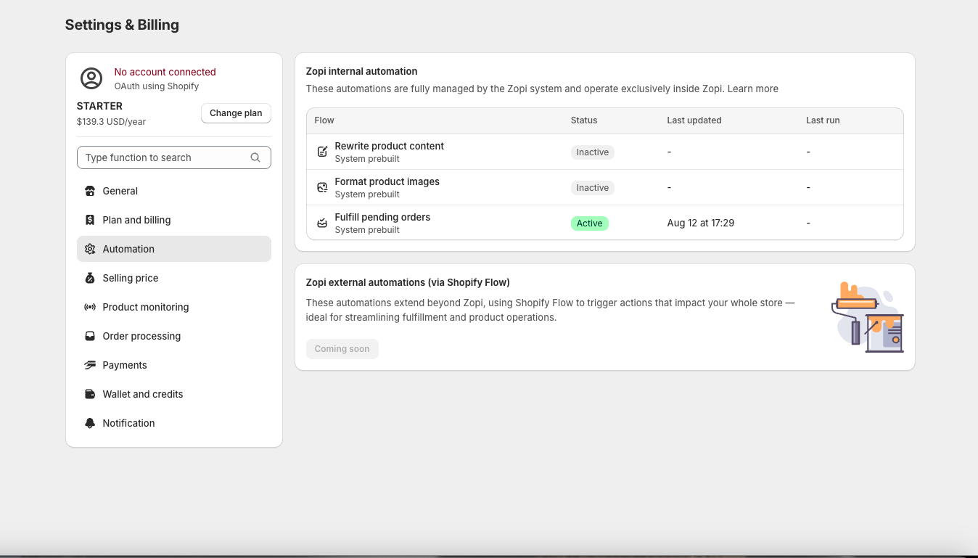Screen dimensions: 978x558
Task: Click the paint roller illustration
Action: [868, 317]
